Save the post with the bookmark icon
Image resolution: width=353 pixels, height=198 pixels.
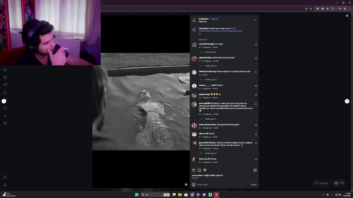[255, 170]
